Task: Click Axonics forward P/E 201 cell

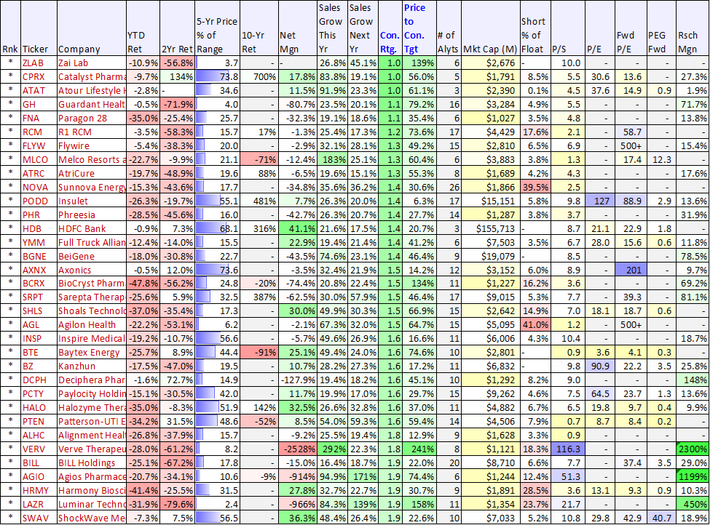Action: point(631,270)
